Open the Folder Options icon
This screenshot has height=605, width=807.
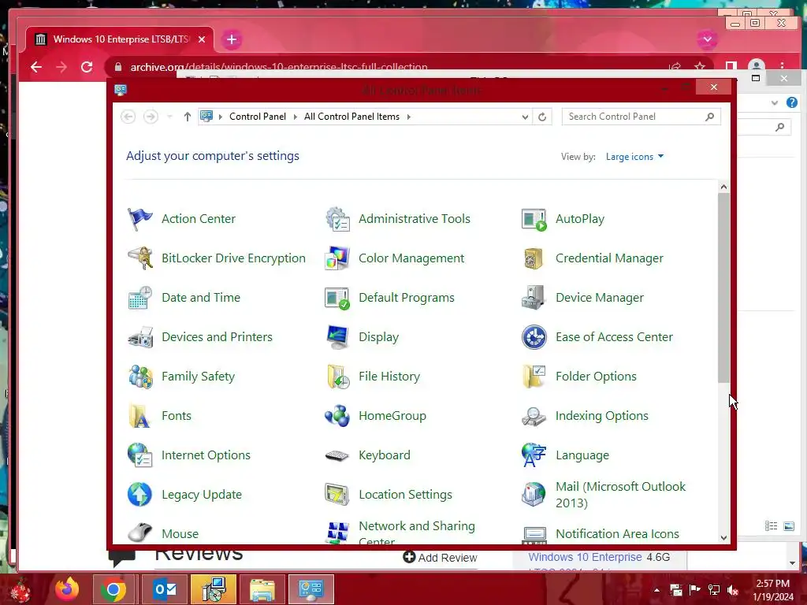pyautogui.click(x=534, y=377)
